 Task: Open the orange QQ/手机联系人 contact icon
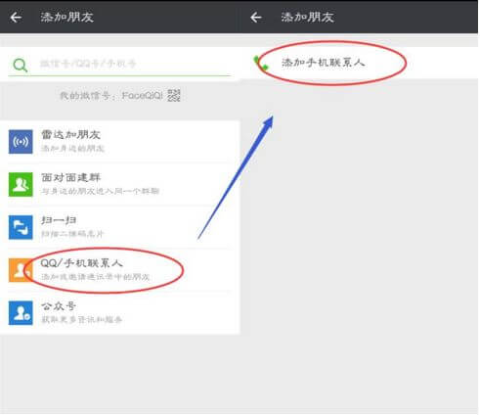click(21, 270)
